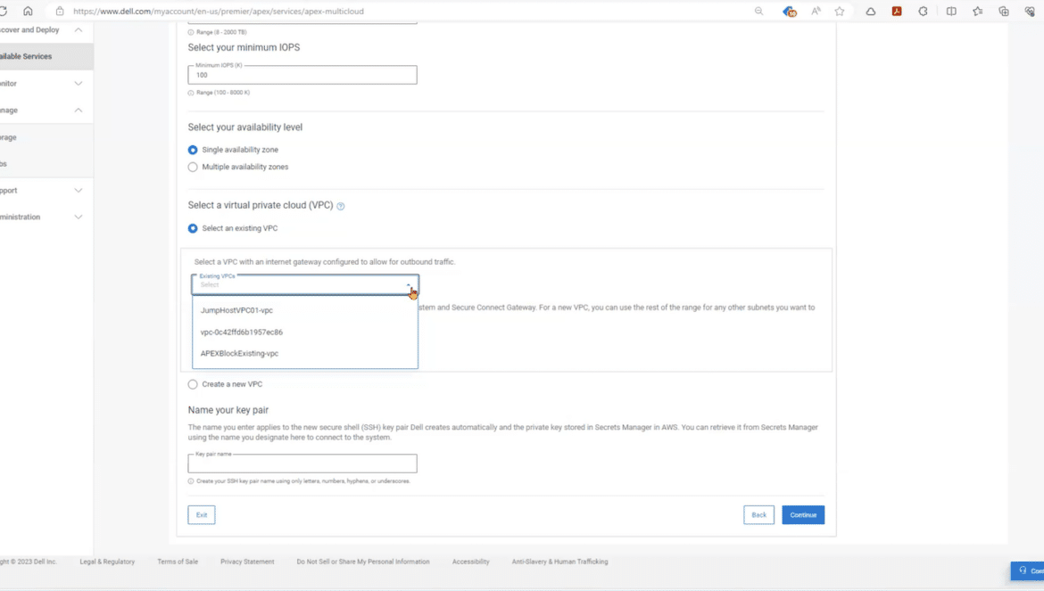Image resolution: width=1044 pixels, height=591 pixels.
Task: Click the zoom magnifier icon in address bar
Action: pos(759,12)
